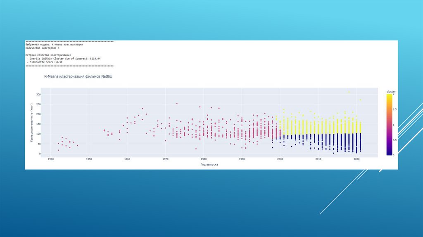Click the 'cluster' colorbar title
This screenshot has width=423, height=237.
(391, 92)
